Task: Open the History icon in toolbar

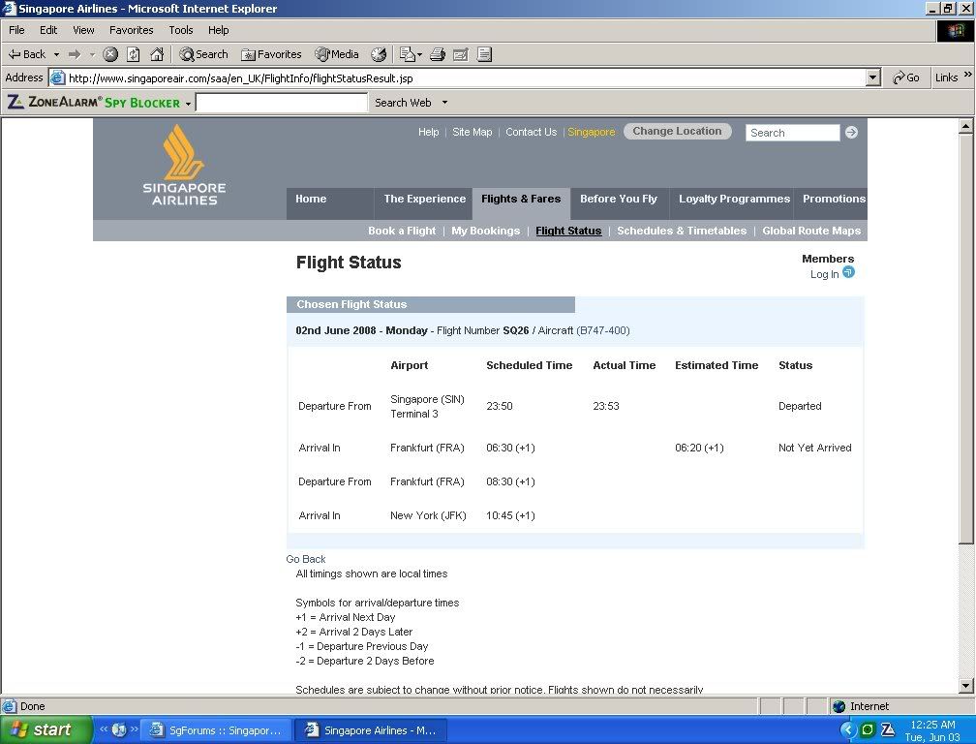Action: pyautogui.click(x=379, y=54)
